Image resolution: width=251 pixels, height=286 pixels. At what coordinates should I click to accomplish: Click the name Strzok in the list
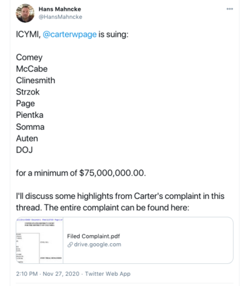click(x=28, y=92)
